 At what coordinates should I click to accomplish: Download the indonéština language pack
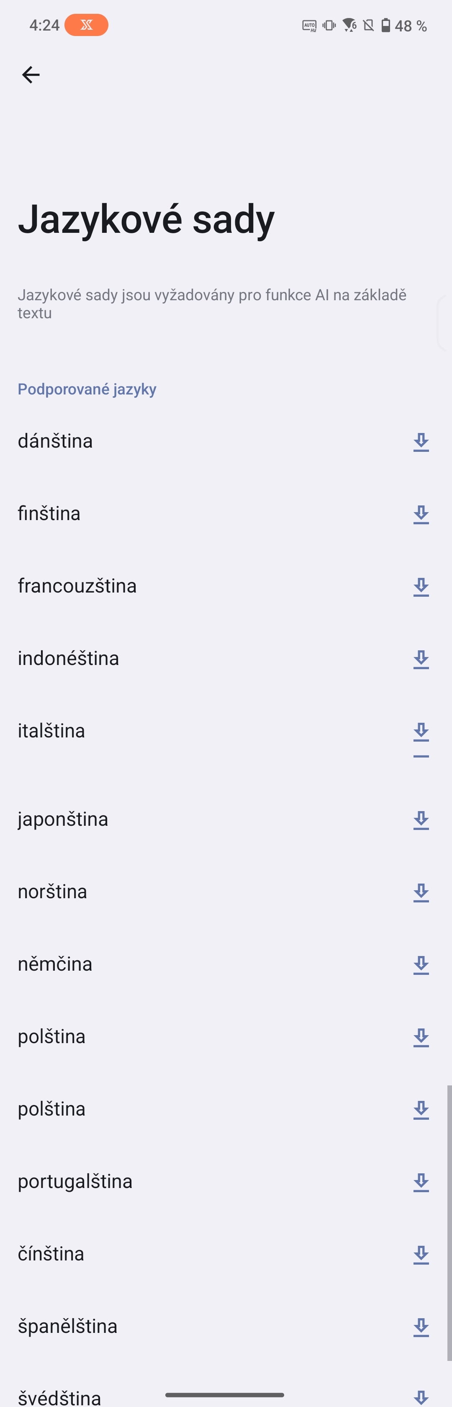click(x=421, y=659)
